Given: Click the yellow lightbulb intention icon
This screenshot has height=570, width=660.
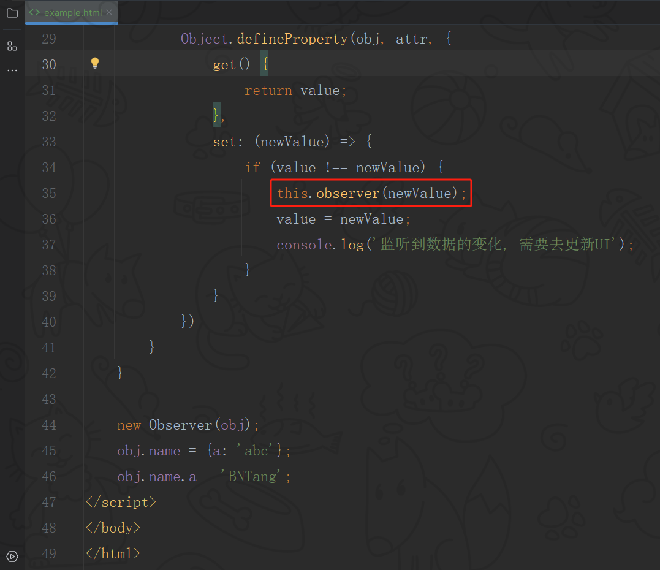Looking at the screenshot, I should pyautogui.click(x=95, y=63).
